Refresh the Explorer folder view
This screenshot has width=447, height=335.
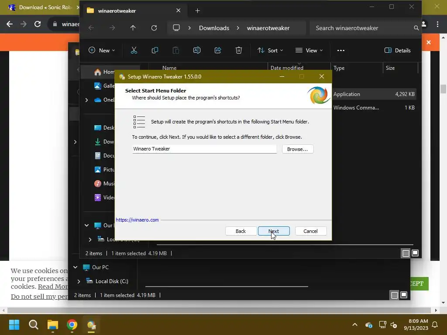[154, 28]
